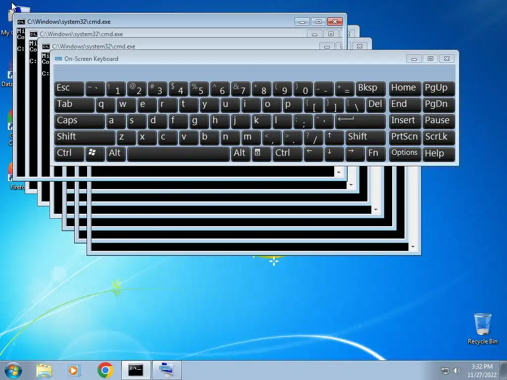
Task: Toggle the left Shift key
Action: click(85, 138)
